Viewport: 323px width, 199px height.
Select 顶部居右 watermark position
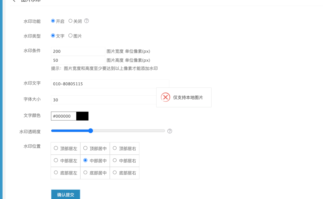click(115, 148)
